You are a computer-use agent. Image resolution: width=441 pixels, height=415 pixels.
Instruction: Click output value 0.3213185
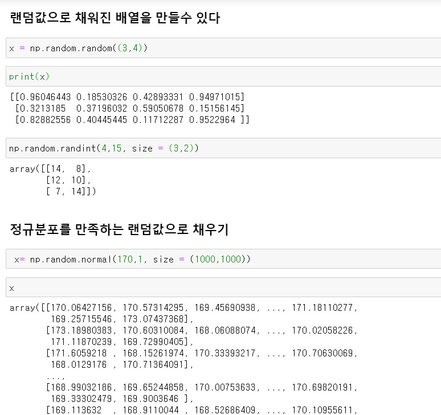43,108
